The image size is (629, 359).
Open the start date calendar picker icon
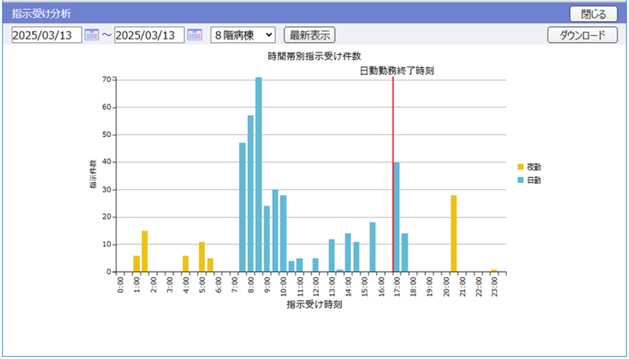pos(91,35)
